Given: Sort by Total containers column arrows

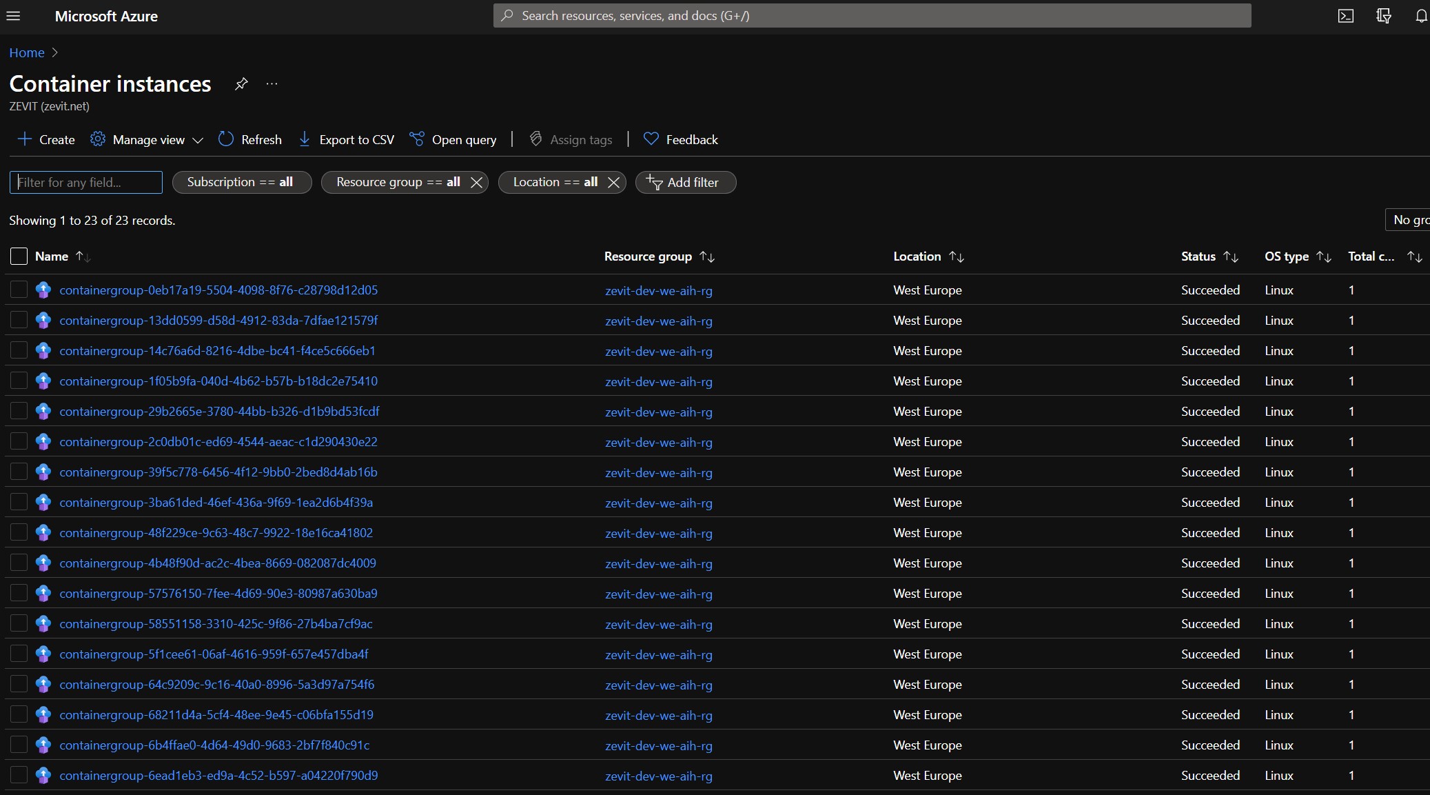Looking at the screenshot, I should pos(1415,256).
